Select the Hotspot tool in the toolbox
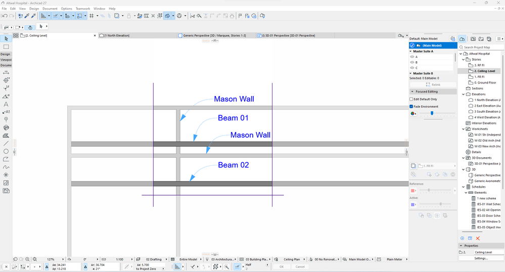Image resolution: width=505 pixels, height=272 pixels. tap(6, 174)
